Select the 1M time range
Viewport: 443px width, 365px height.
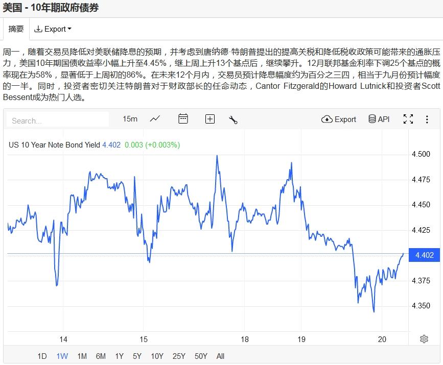(82, 356)
